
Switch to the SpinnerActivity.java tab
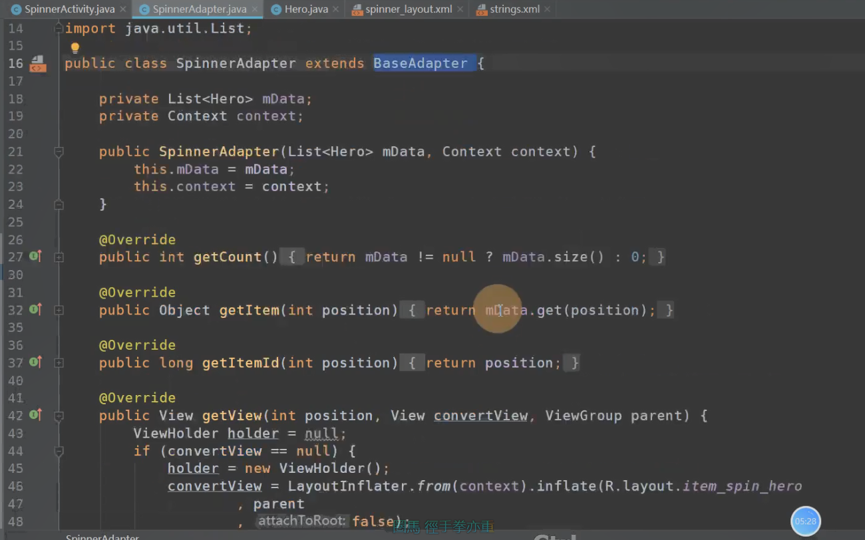pyautogui.click(x=69, y=9)
